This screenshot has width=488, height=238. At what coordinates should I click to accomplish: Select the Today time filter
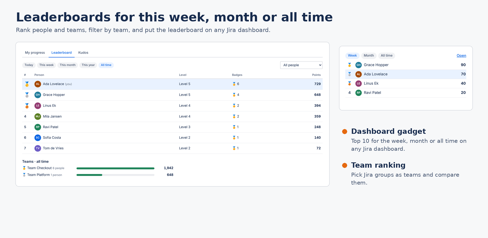[29, 65]
